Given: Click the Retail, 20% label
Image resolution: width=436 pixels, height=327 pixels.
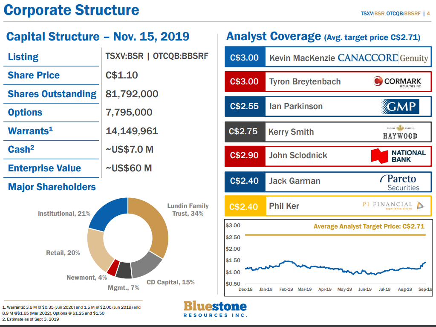Looking at the screenshot, I should coord(63,253).
